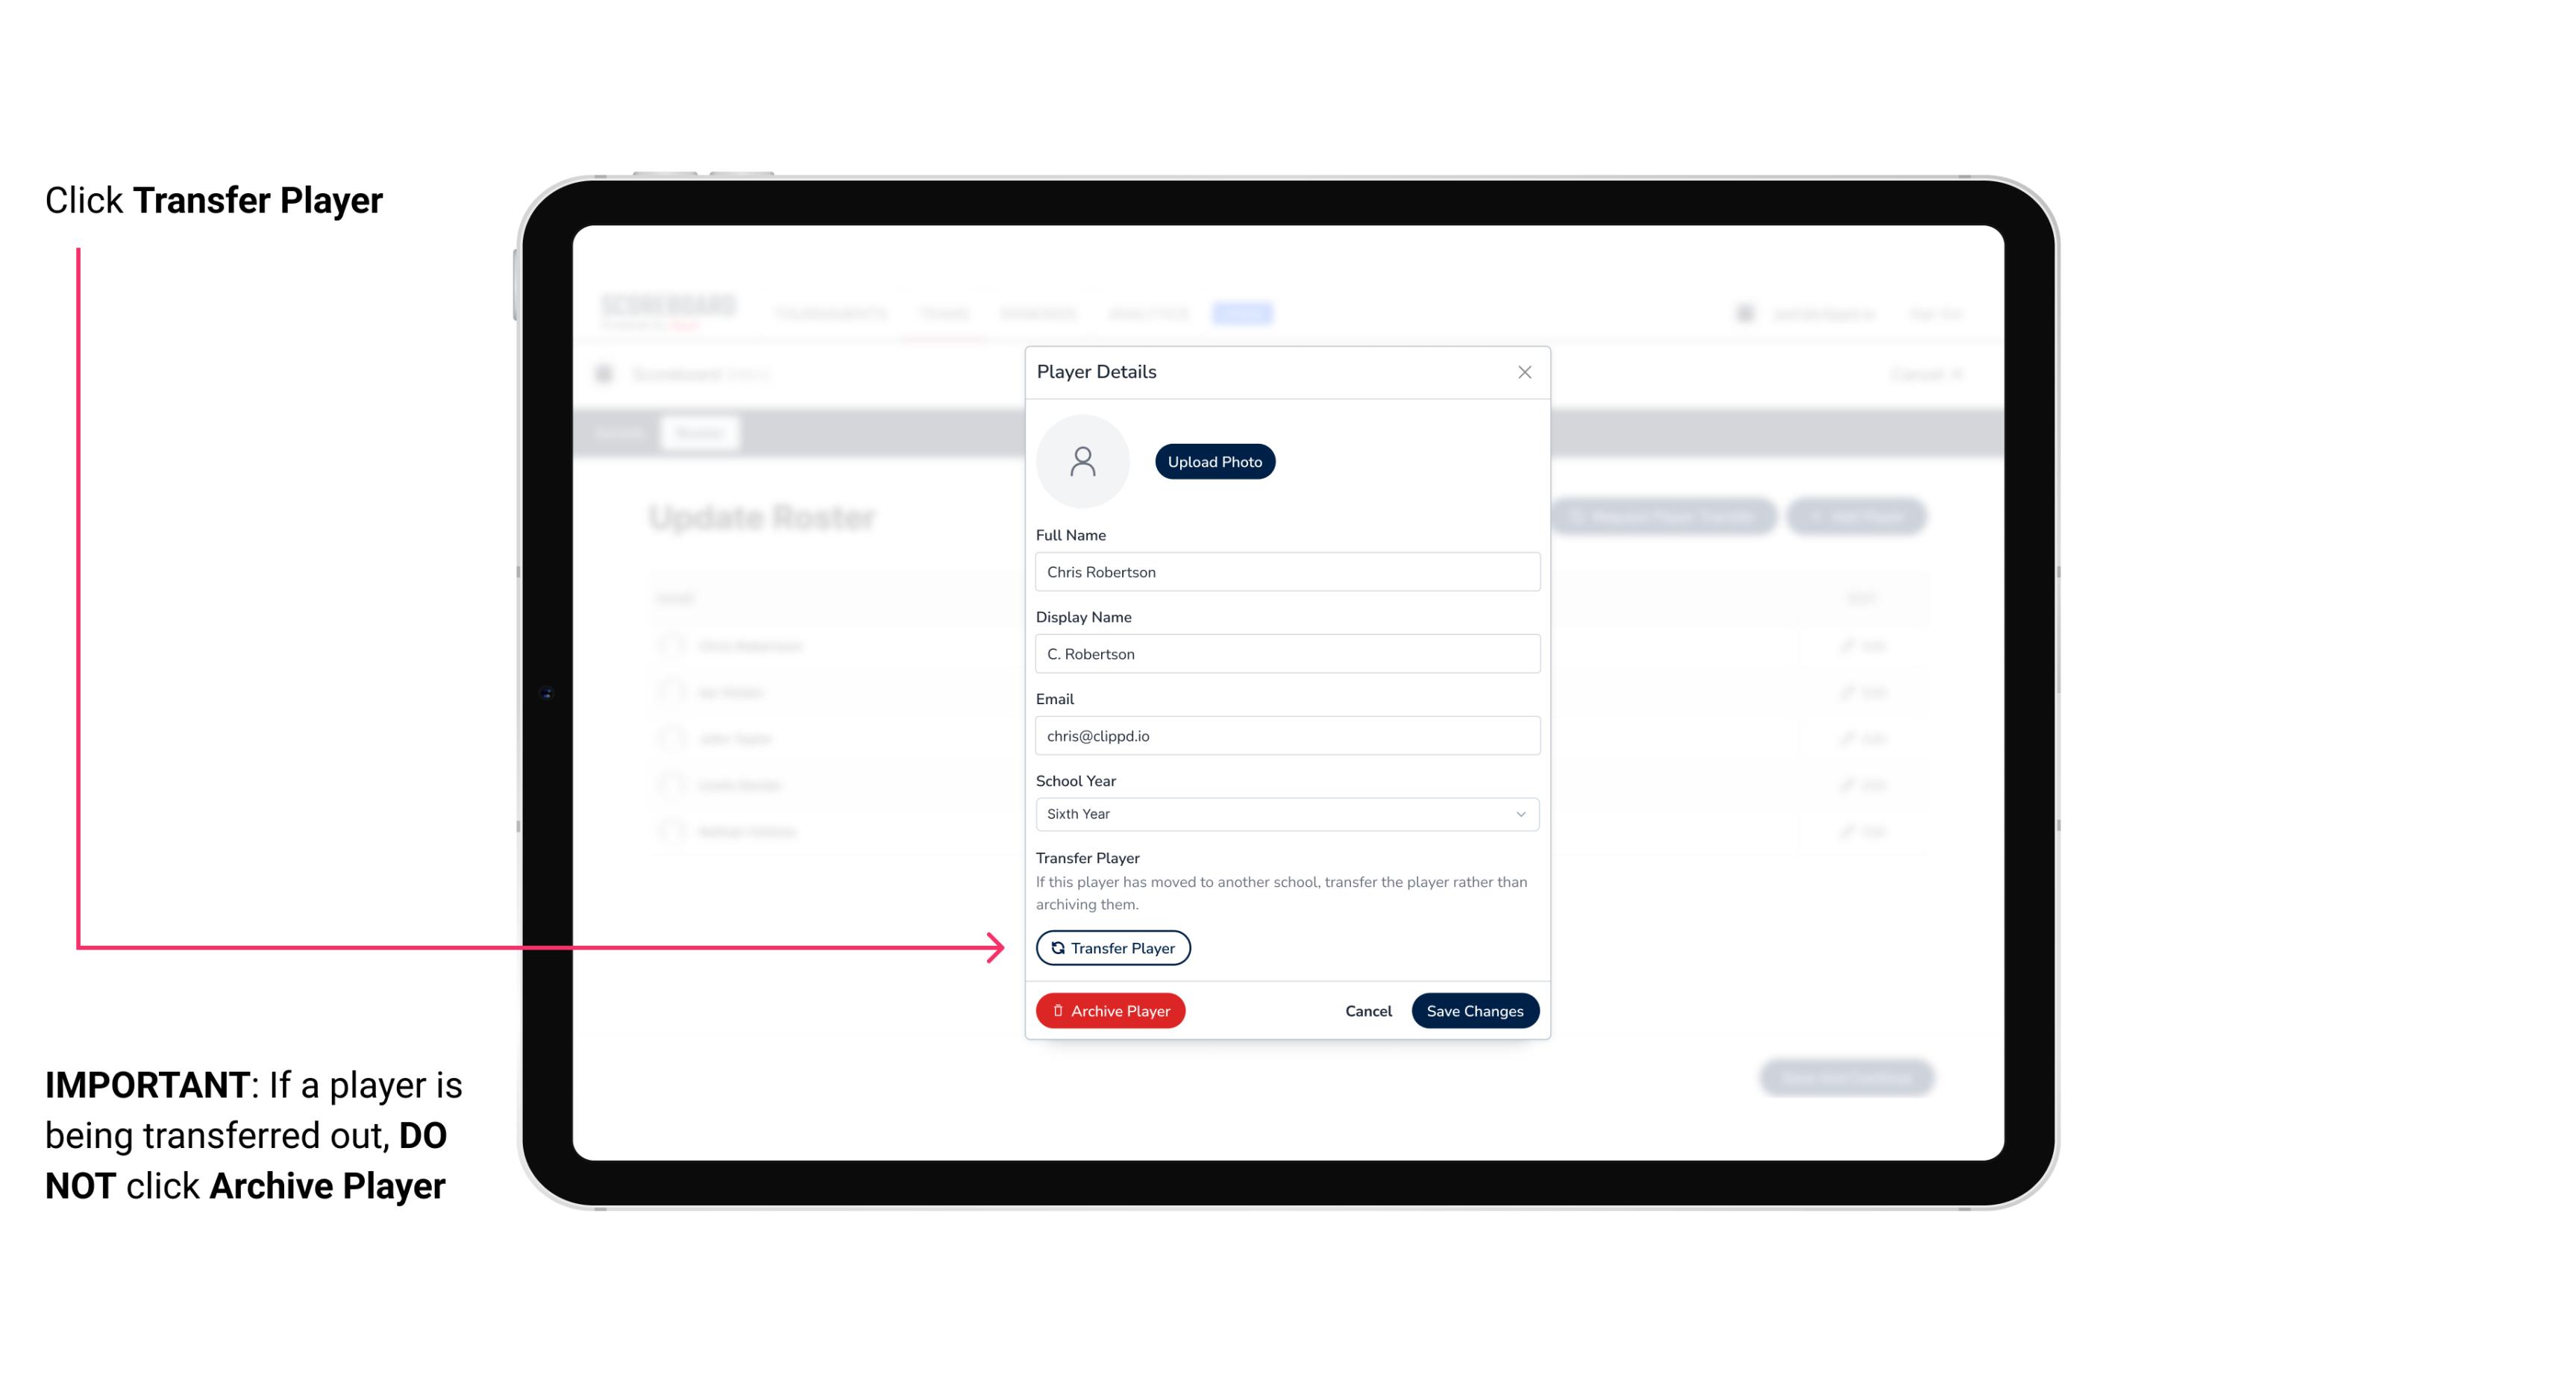Click the Display Name input field
2576x1386 pixels.
1285,652
